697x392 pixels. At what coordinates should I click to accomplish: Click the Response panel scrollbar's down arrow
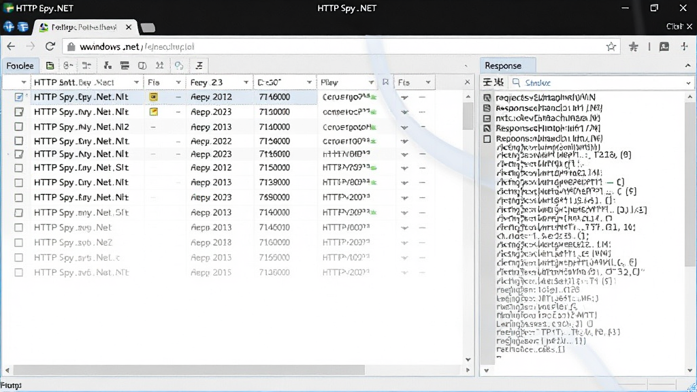point(690,370)
